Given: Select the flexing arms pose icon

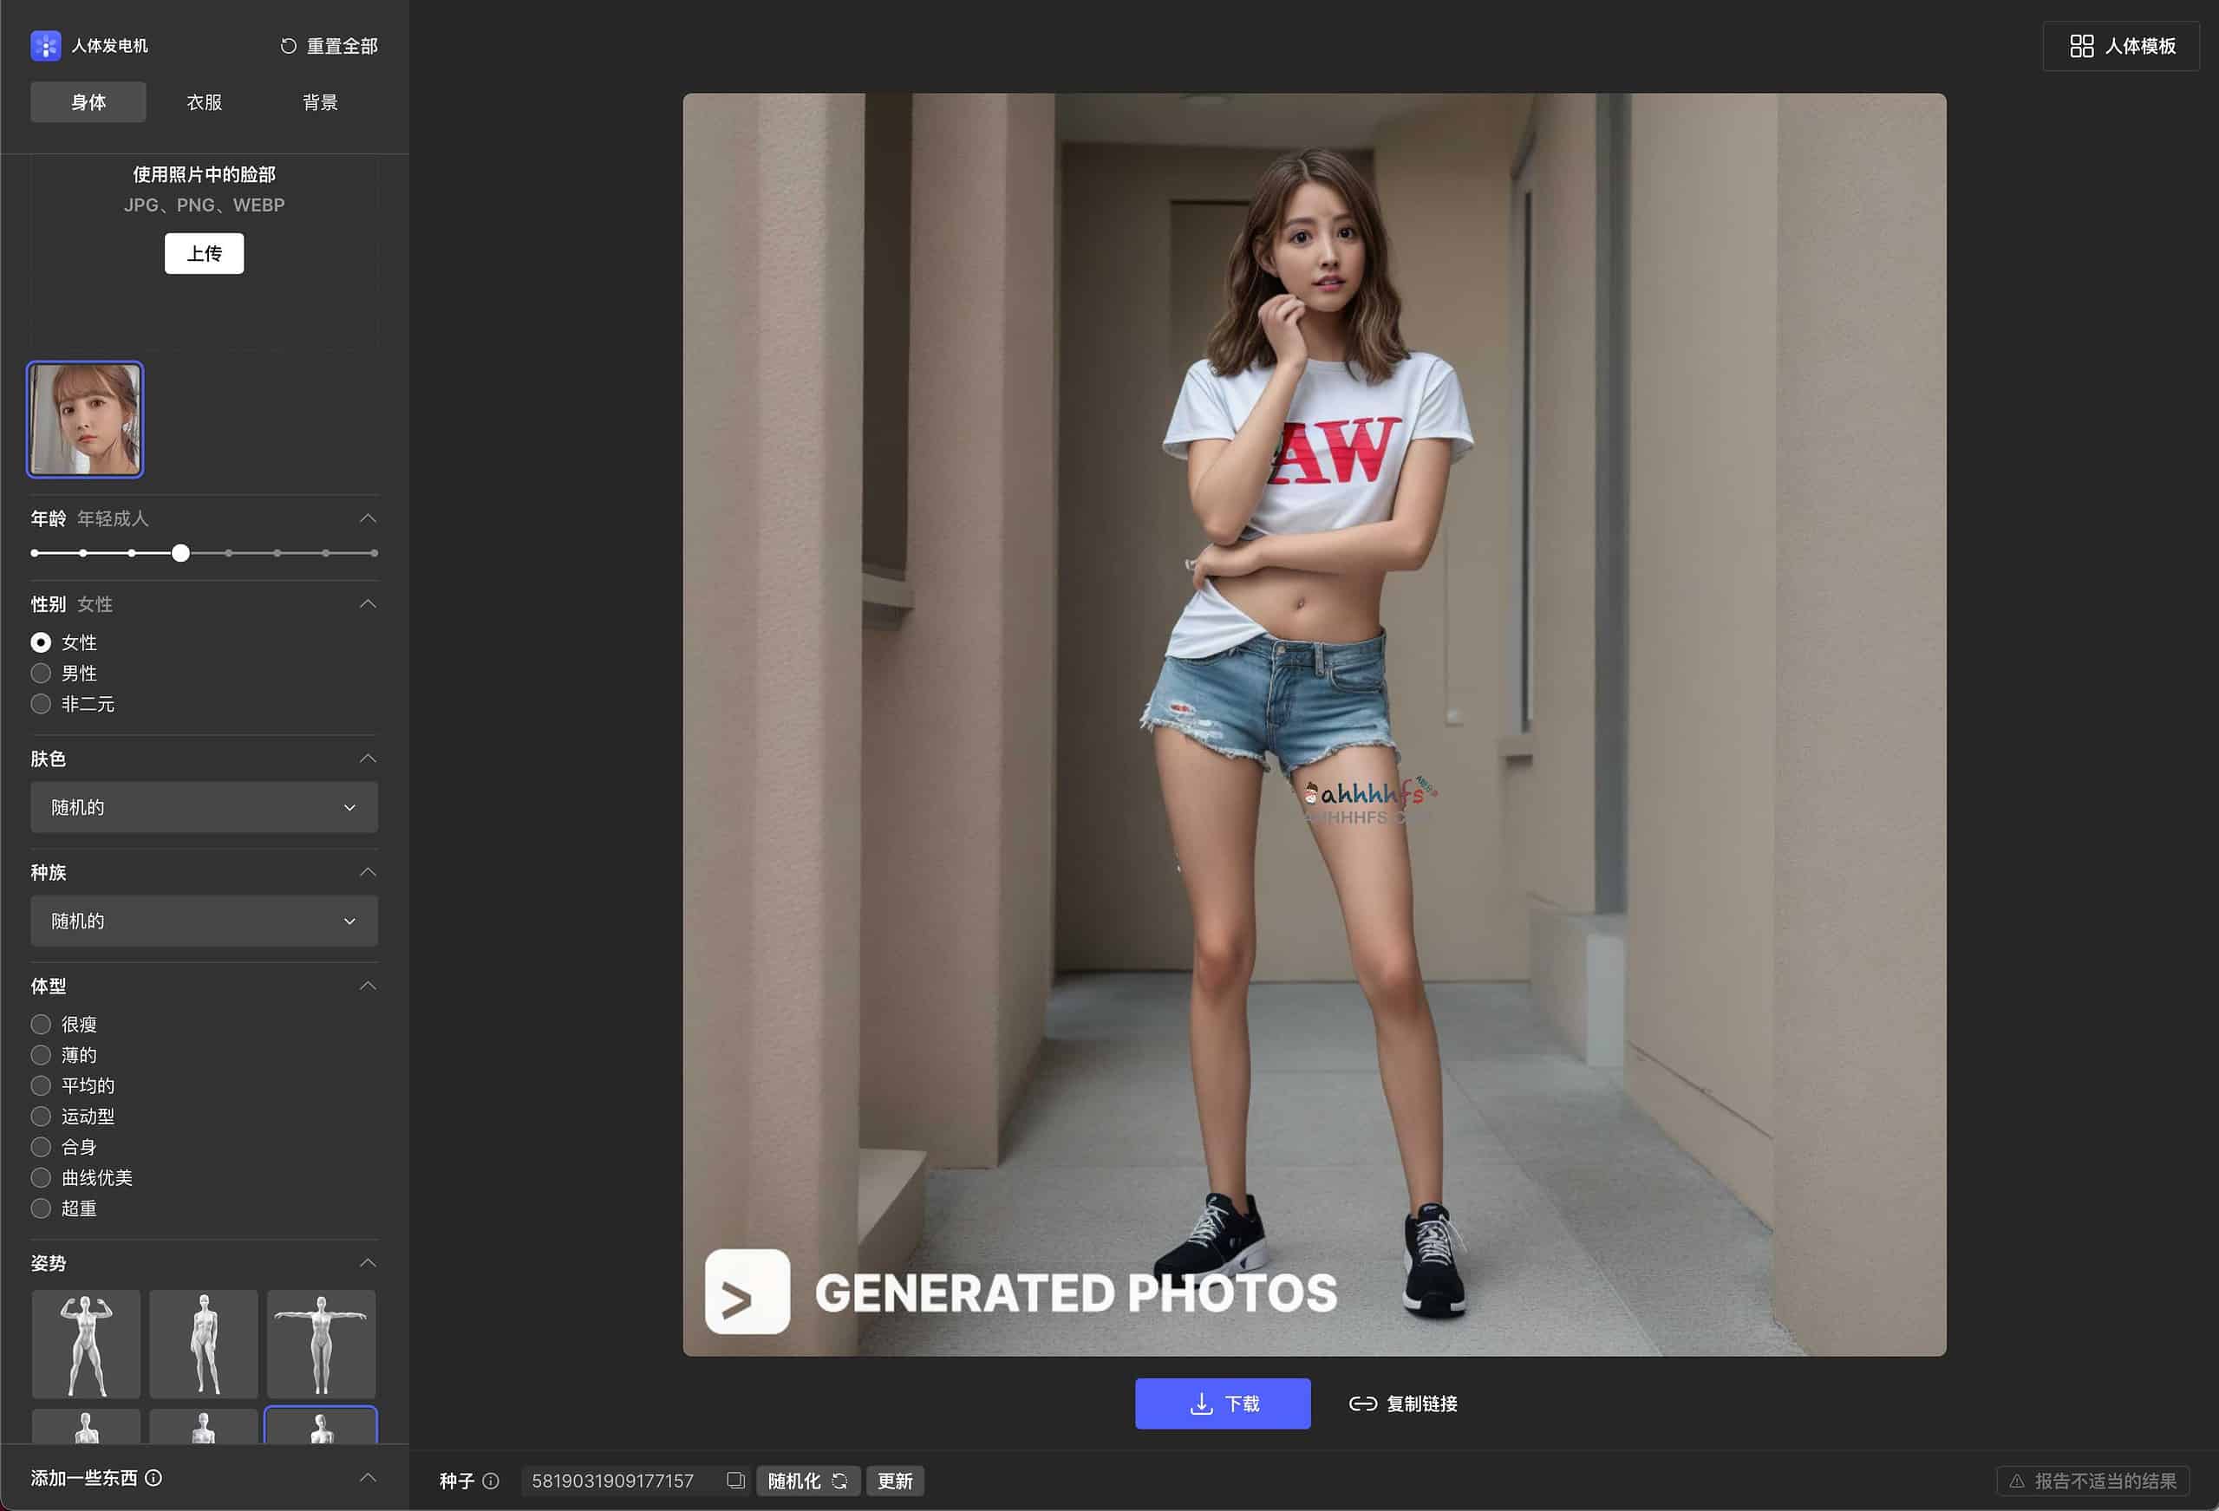Looking at the screenshot, I should [86, 1343].
